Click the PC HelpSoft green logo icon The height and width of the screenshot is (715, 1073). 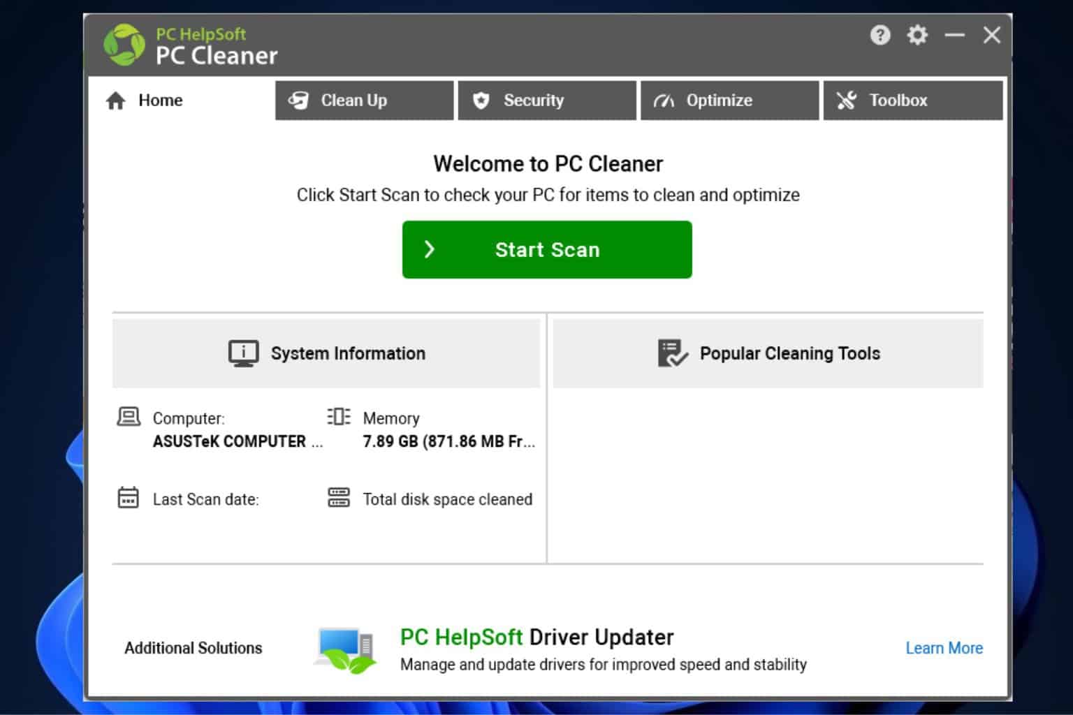coord(125,45)
